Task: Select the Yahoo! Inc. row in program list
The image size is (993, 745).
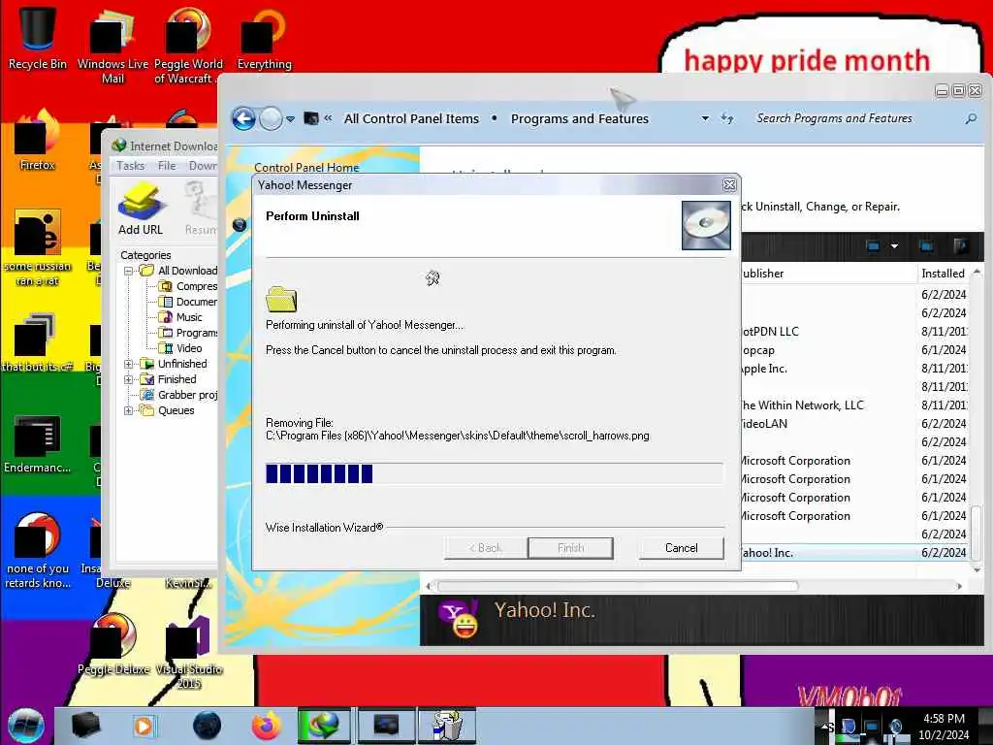Action: [855, 552]
